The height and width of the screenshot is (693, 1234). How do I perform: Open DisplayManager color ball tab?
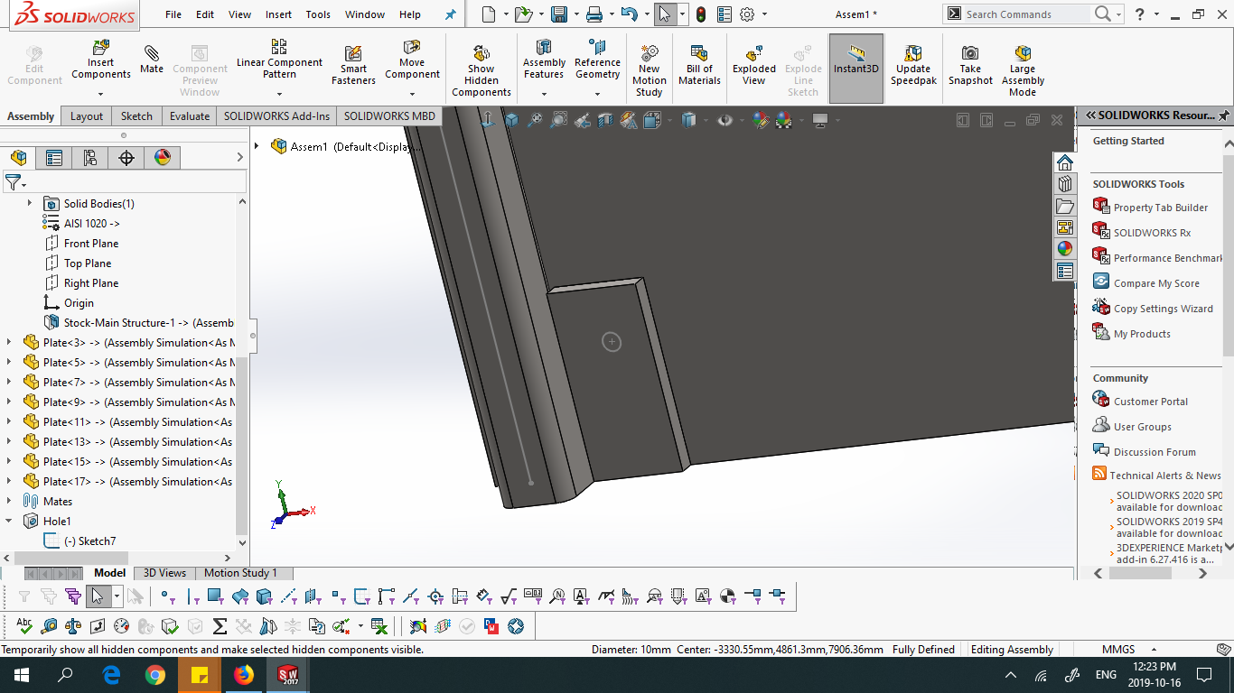[x=163, y=158]
